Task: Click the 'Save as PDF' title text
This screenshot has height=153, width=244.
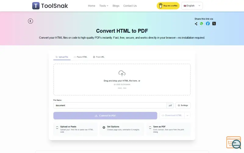Action: (x=159, y=127)
